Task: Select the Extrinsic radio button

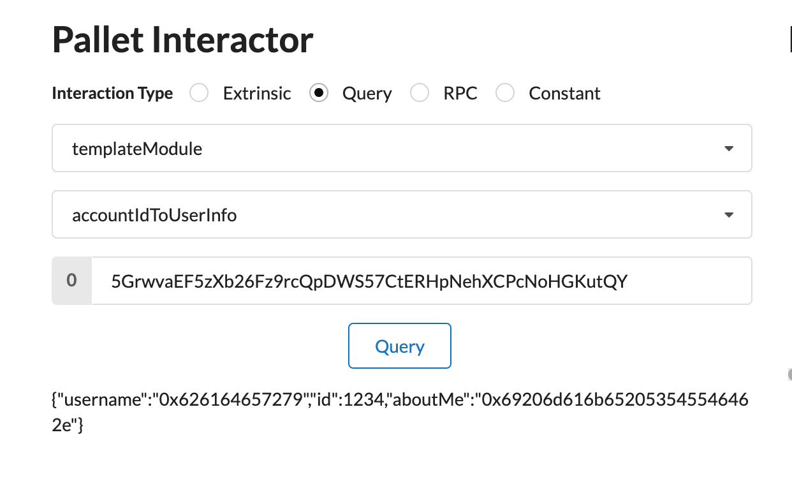Action: [x=200, y=93]
